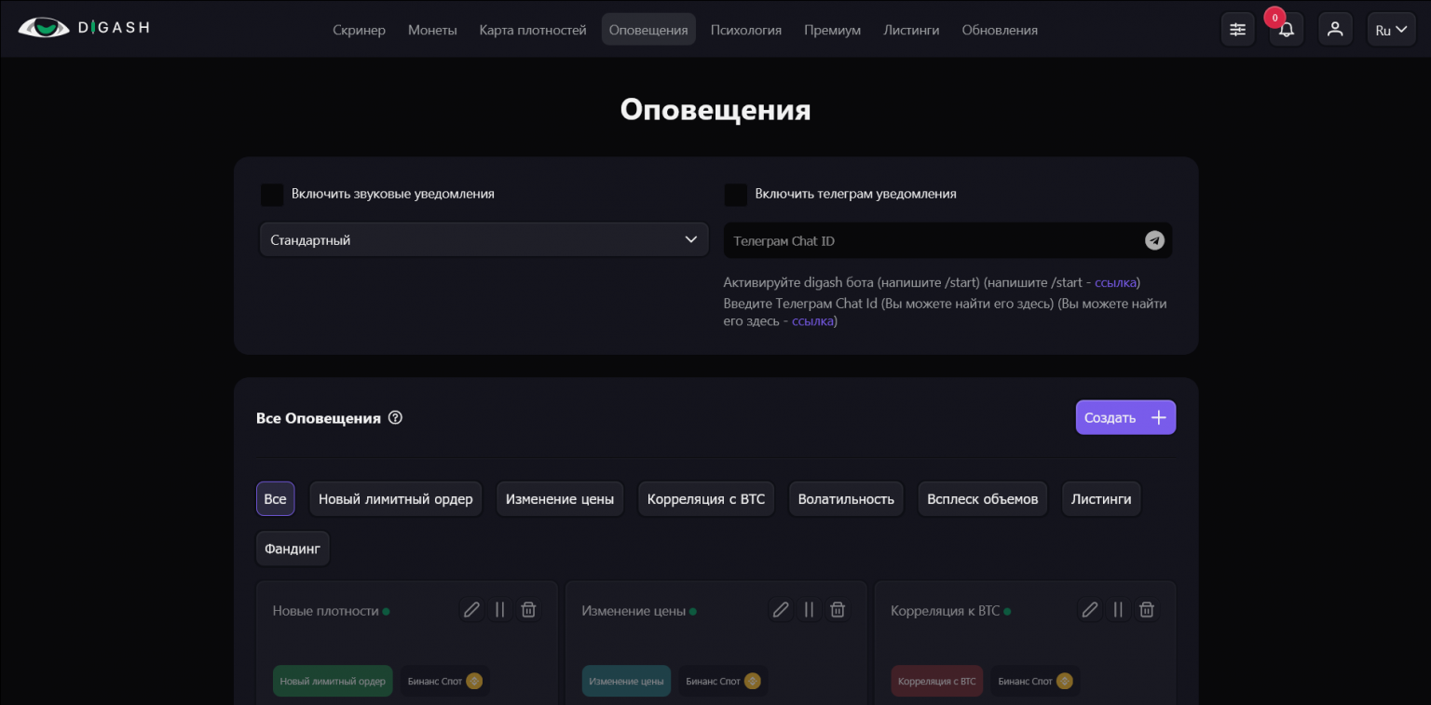Send the Telegram Chat ID via paper plane icon
1431x705 pixels.
[1154, 239]
